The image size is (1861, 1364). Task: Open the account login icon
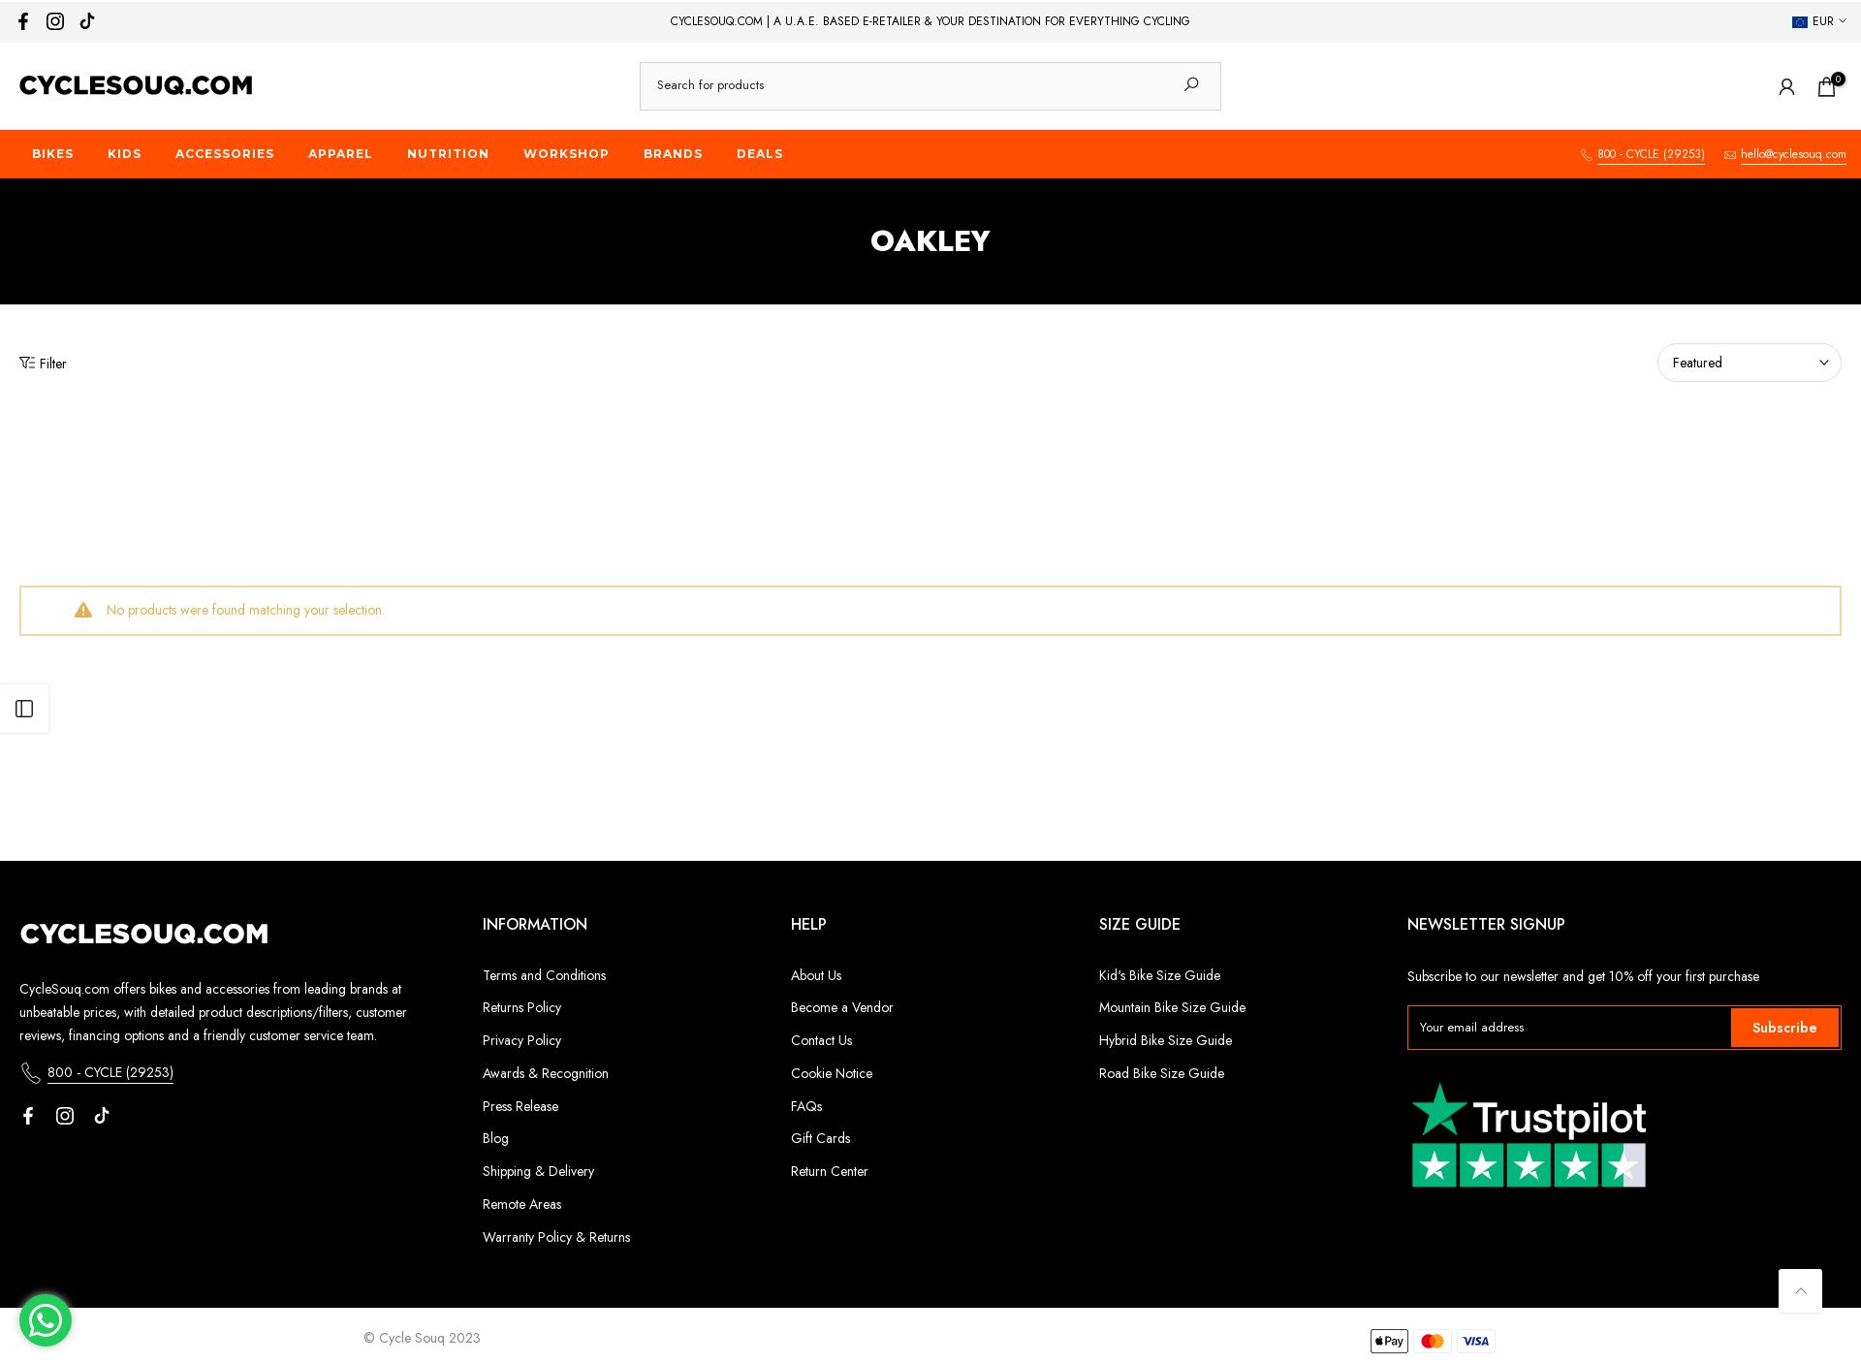(x=1786, y=87)
